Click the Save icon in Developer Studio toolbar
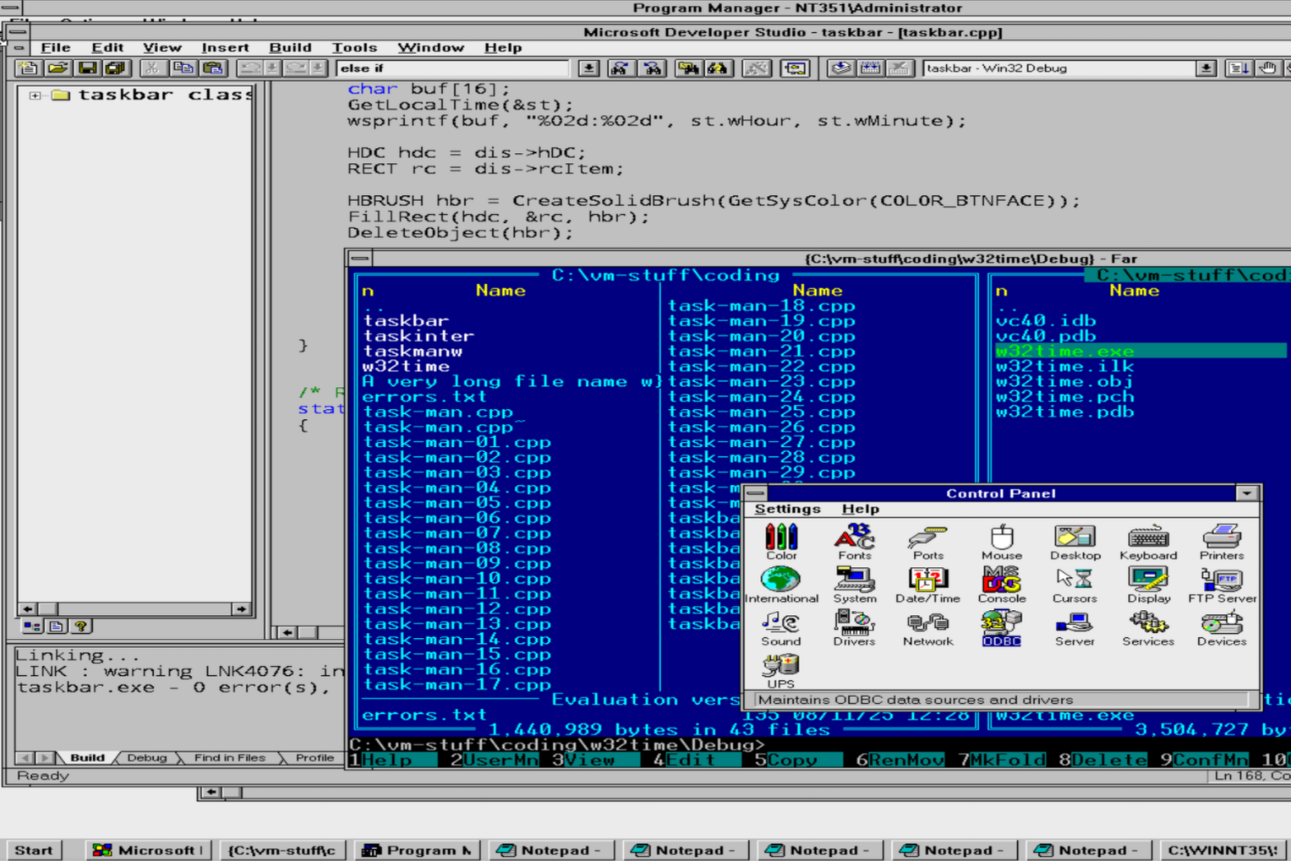Viewport: 1291px width, 861px height. [86, 68]
